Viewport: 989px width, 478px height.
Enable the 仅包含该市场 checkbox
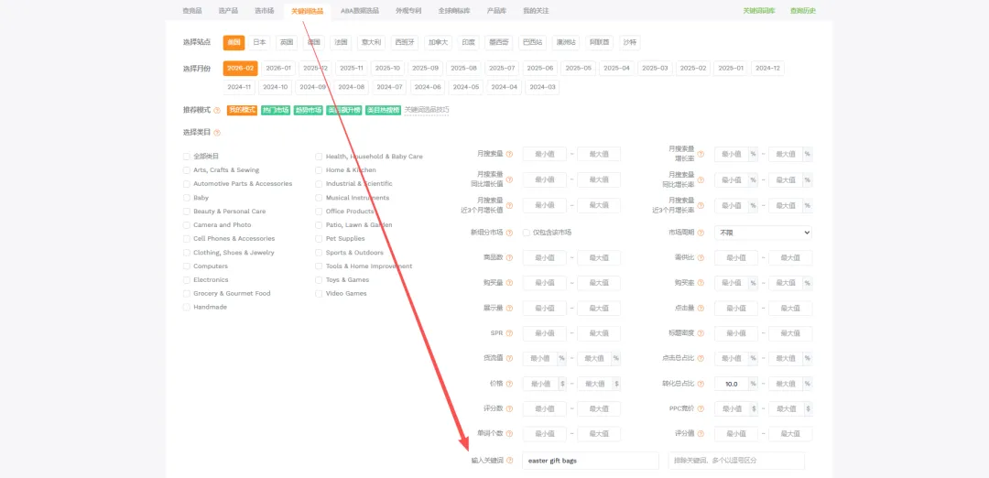click(x=526, y=233)
